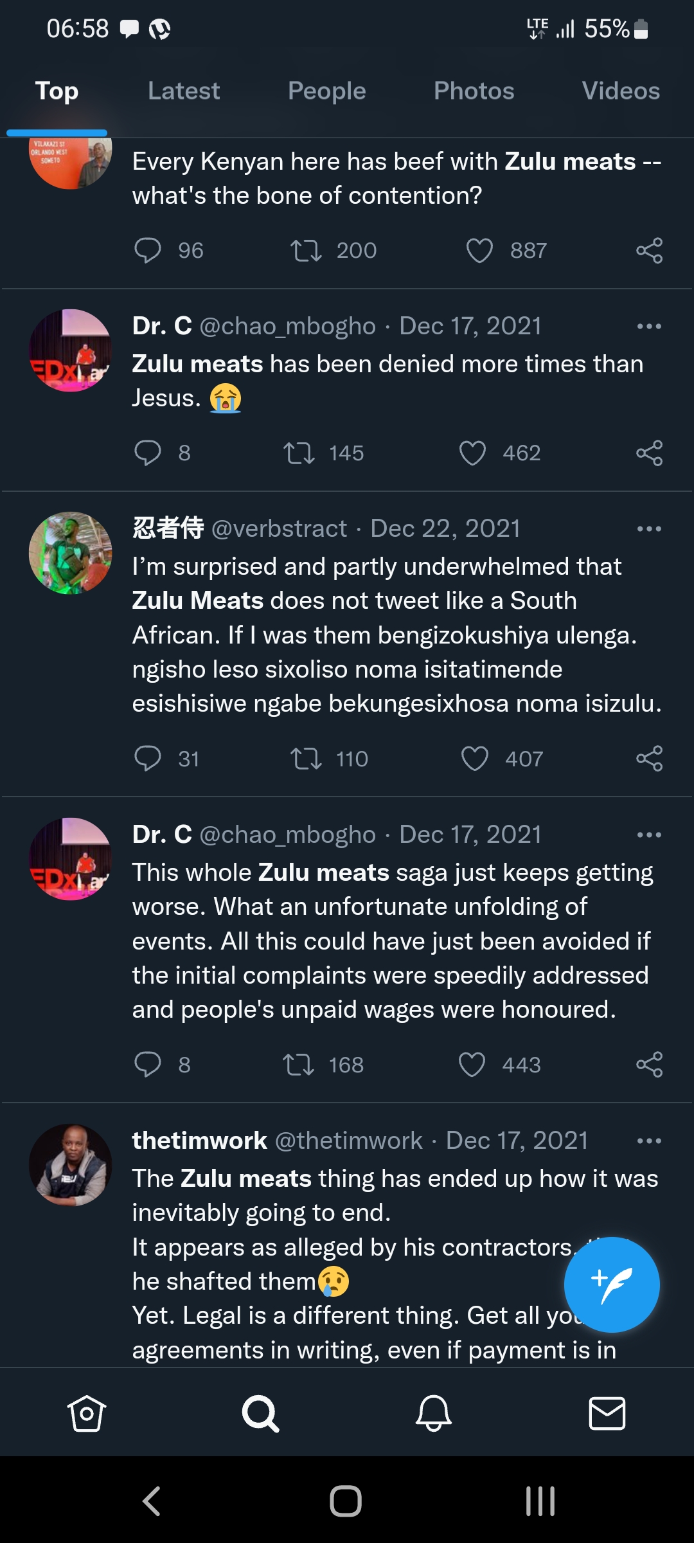Retweet the verbstract tweet with 110 retweets
The image size is (694, 1543).
pyautogui.click(x=306, y=759)
